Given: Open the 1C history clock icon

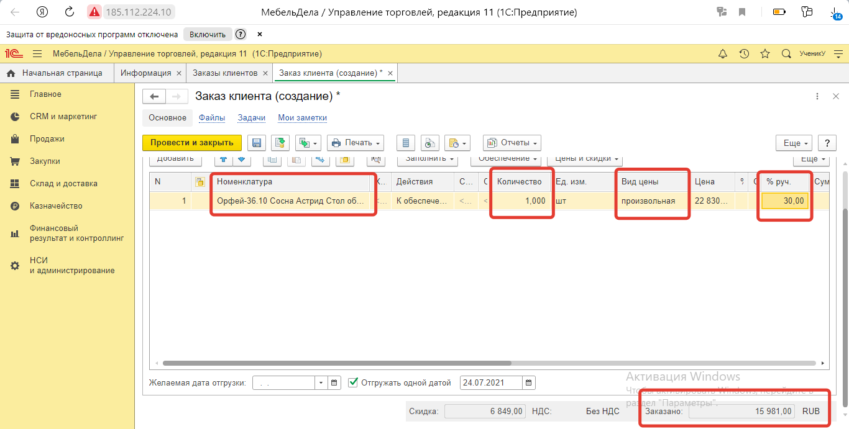Looking at the screenshot, I should click(744, 54).
